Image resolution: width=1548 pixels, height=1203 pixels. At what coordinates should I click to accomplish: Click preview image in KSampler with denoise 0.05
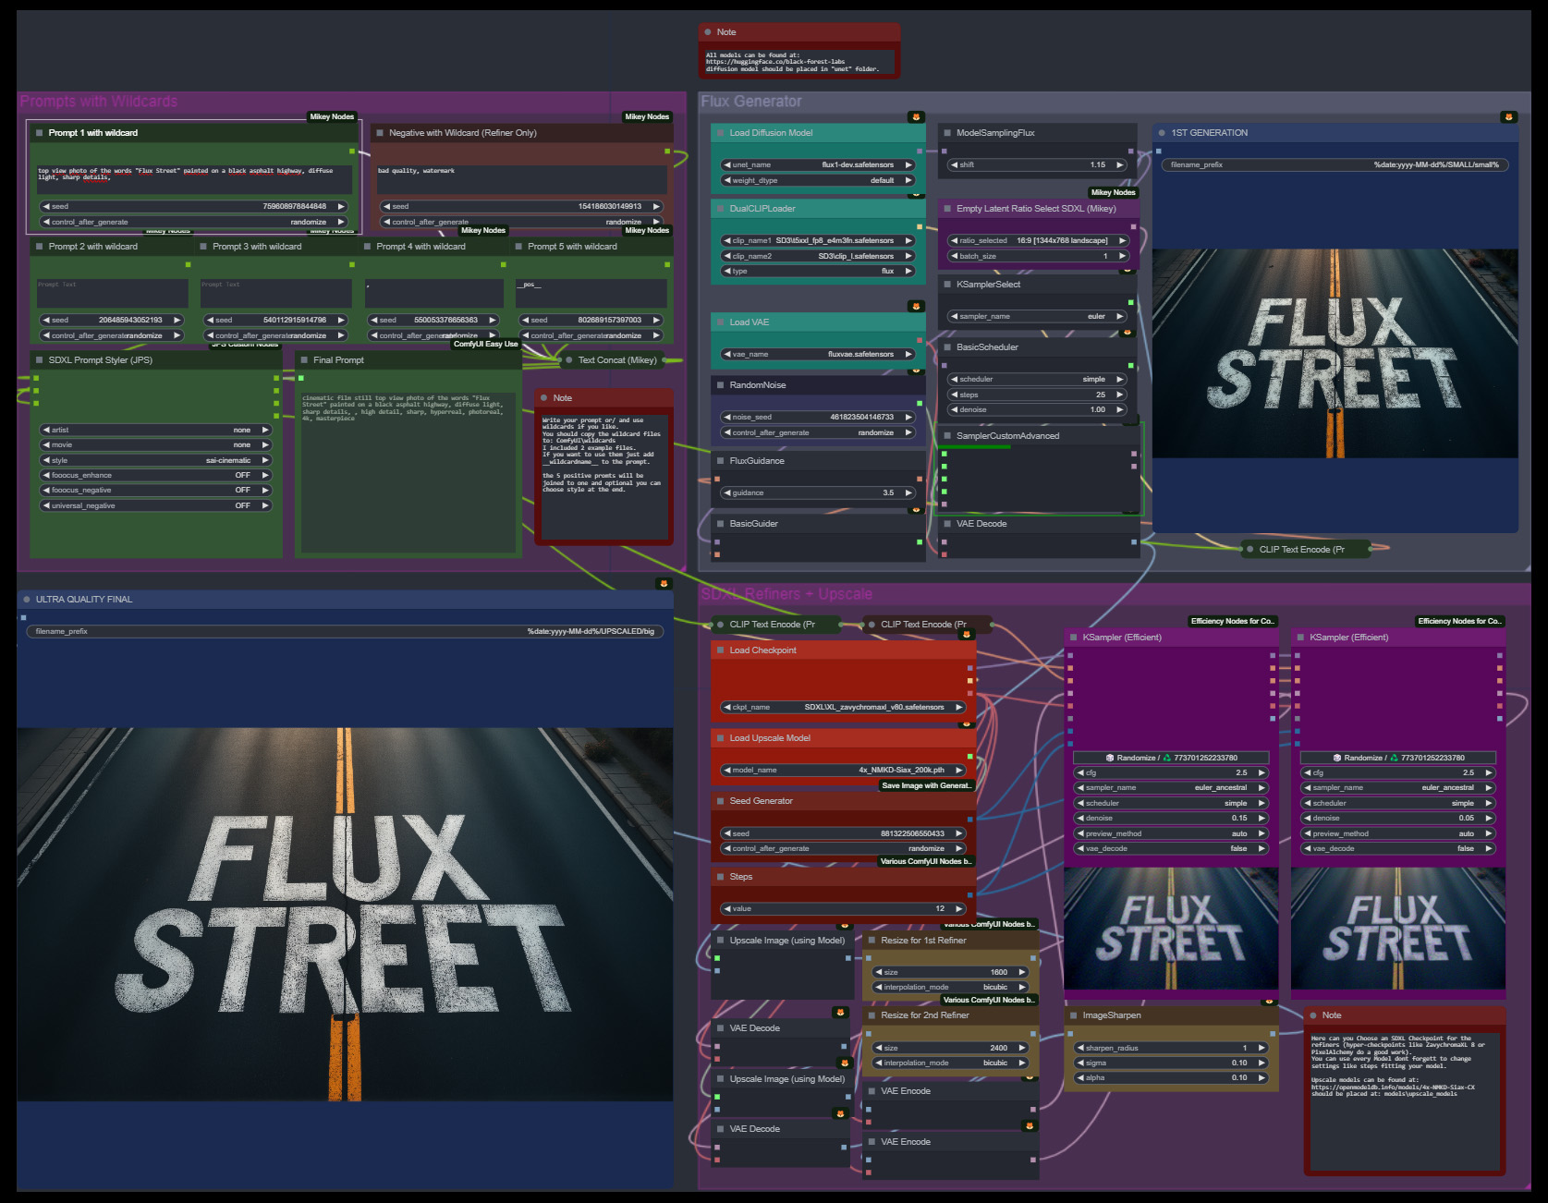click(x=1397, y=929)
